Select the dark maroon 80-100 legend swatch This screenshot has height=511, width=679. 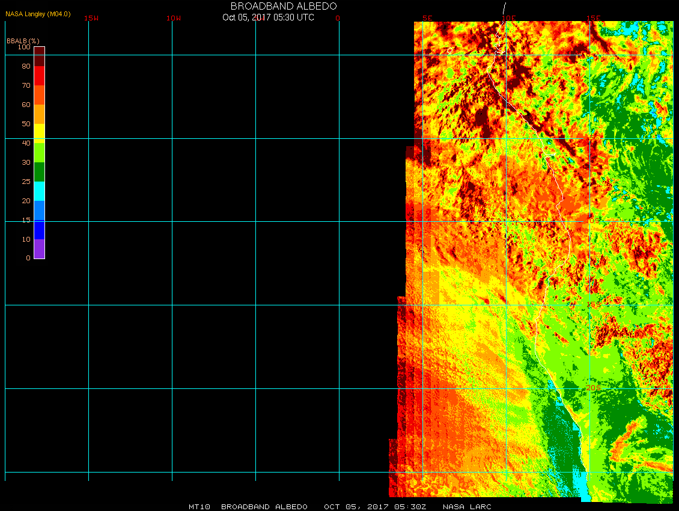click(40, 57)
